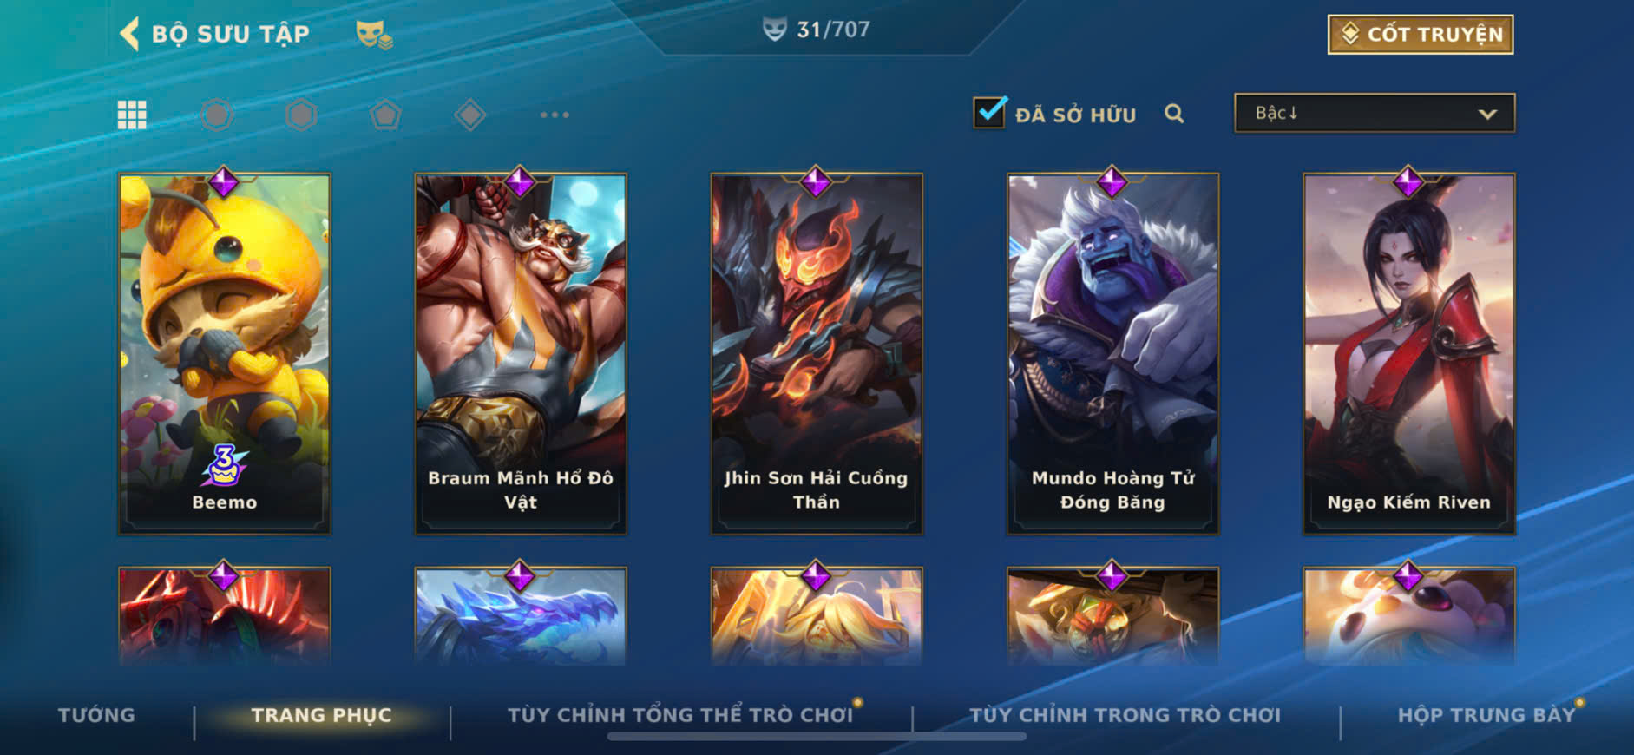The width and height of the screenshot is (1634, 755).
Task: Go back using the Bộ Sưu Tập arrow
Action: click(x=129, y=34)
